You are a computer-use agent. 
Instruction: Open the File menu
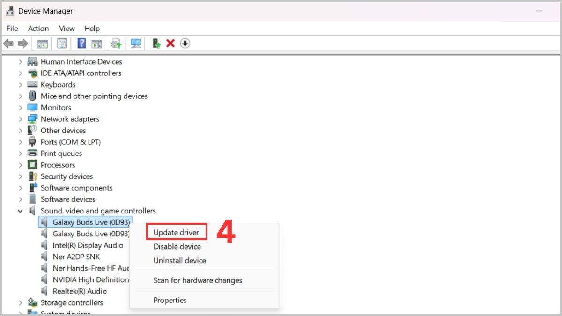[12, 29]
